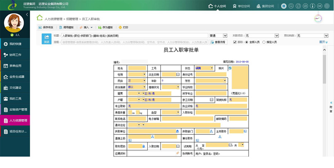
Task: Open the app grid icon in header
Action: [284, 6]
